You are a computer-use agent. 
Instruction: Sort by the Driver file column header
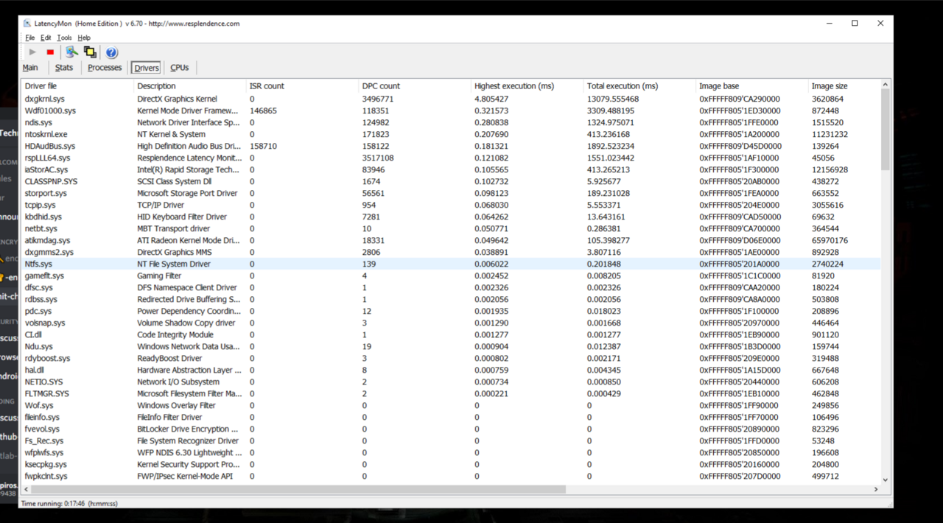78,86
